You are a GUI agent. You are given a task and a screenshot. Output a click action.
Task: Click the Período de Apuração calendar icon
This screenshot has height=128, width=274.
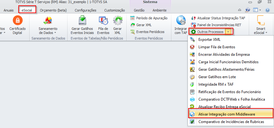[133, 18]
